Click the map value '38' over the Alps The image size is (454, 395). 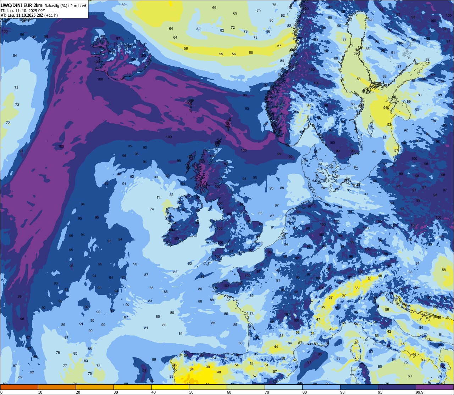pos(356,288)
